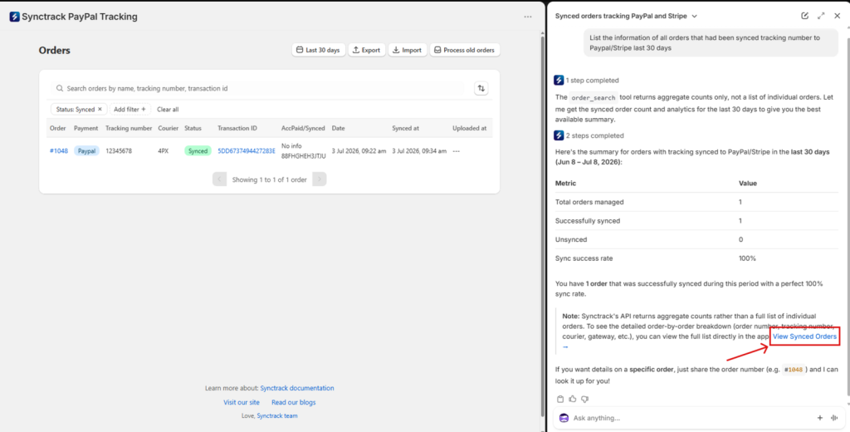
Task: Click the Export button
Action: (366, 50)
